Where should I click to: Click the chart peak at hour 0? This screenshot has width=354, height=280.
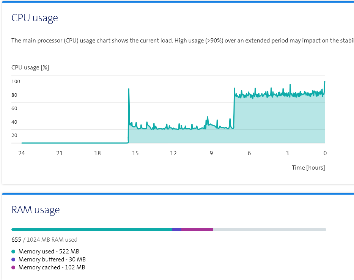click(324, 82)
